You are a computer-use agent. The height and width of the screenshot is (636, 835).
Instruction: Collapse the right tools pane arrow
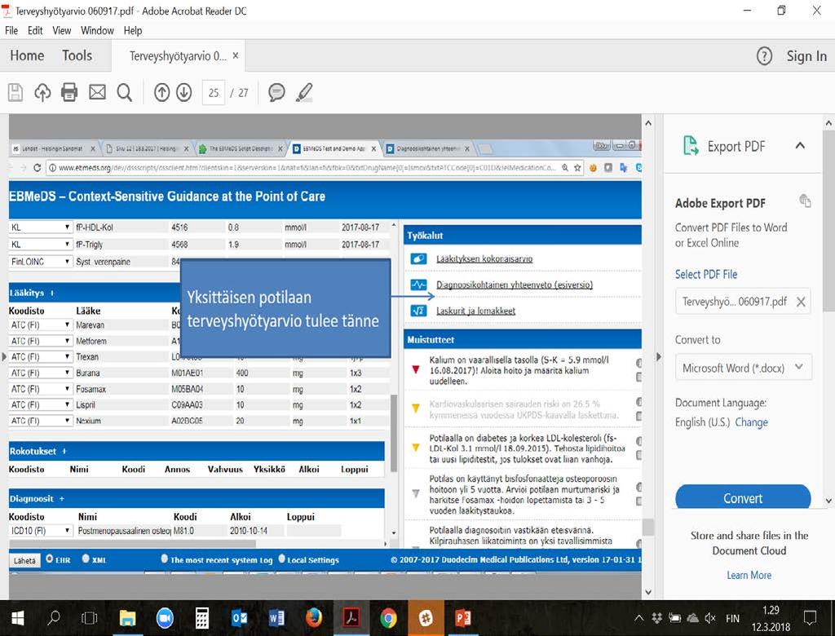[658, 356]
